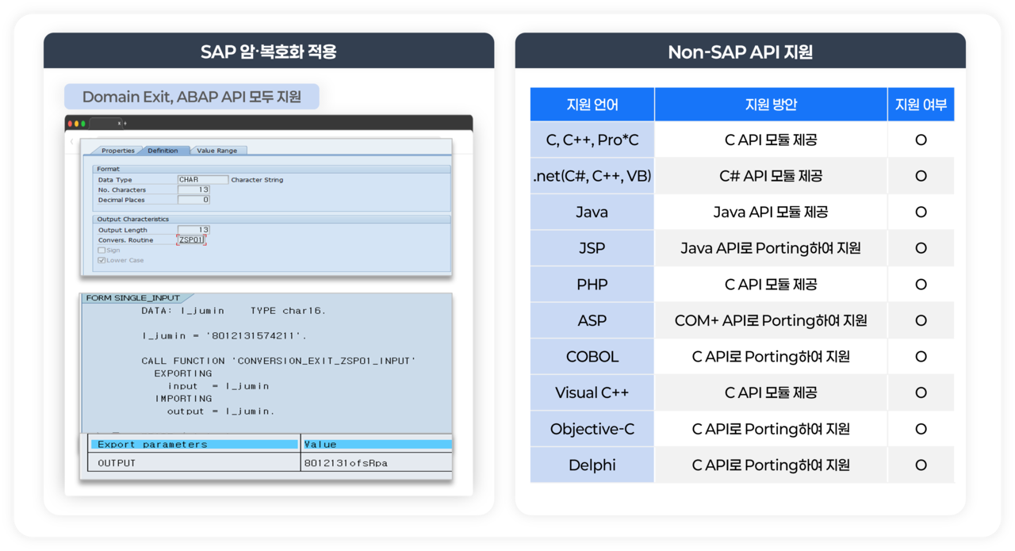Toggle the Sign checkbox
Screen dimensions: 1015x551
(x=101, y=251)
